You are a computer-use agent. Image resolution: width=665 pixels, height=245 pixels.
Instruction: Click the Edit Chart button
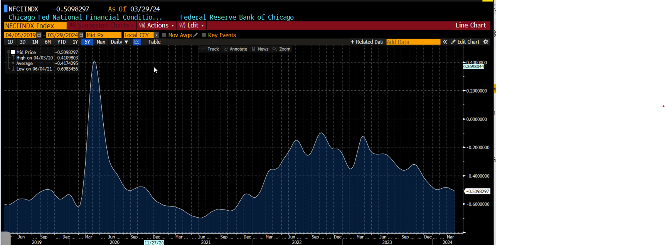(x=465, y=42)
